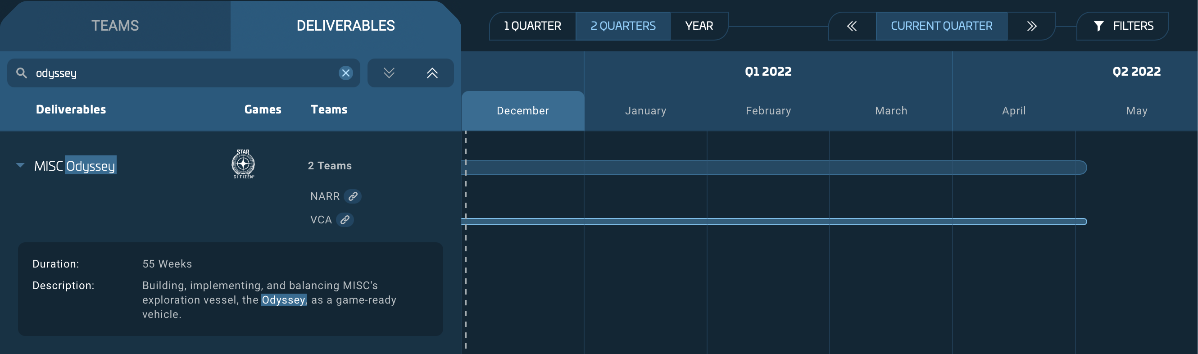Collapse the MISC Odyssey row
The image size is (1198, 354).
(20, 165)
